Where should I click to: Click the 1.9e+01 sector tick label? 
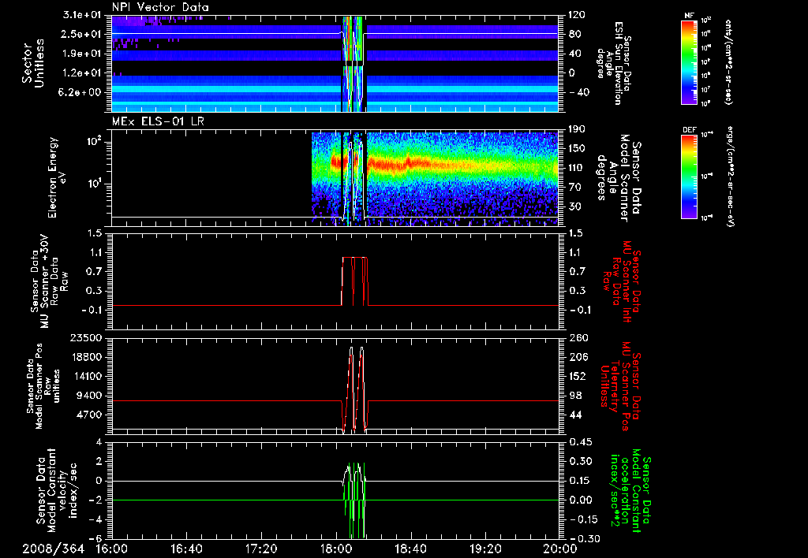81,54
